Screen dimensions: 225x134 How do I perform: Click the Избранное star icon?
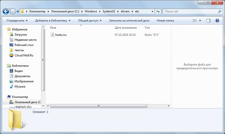[9, 29]
